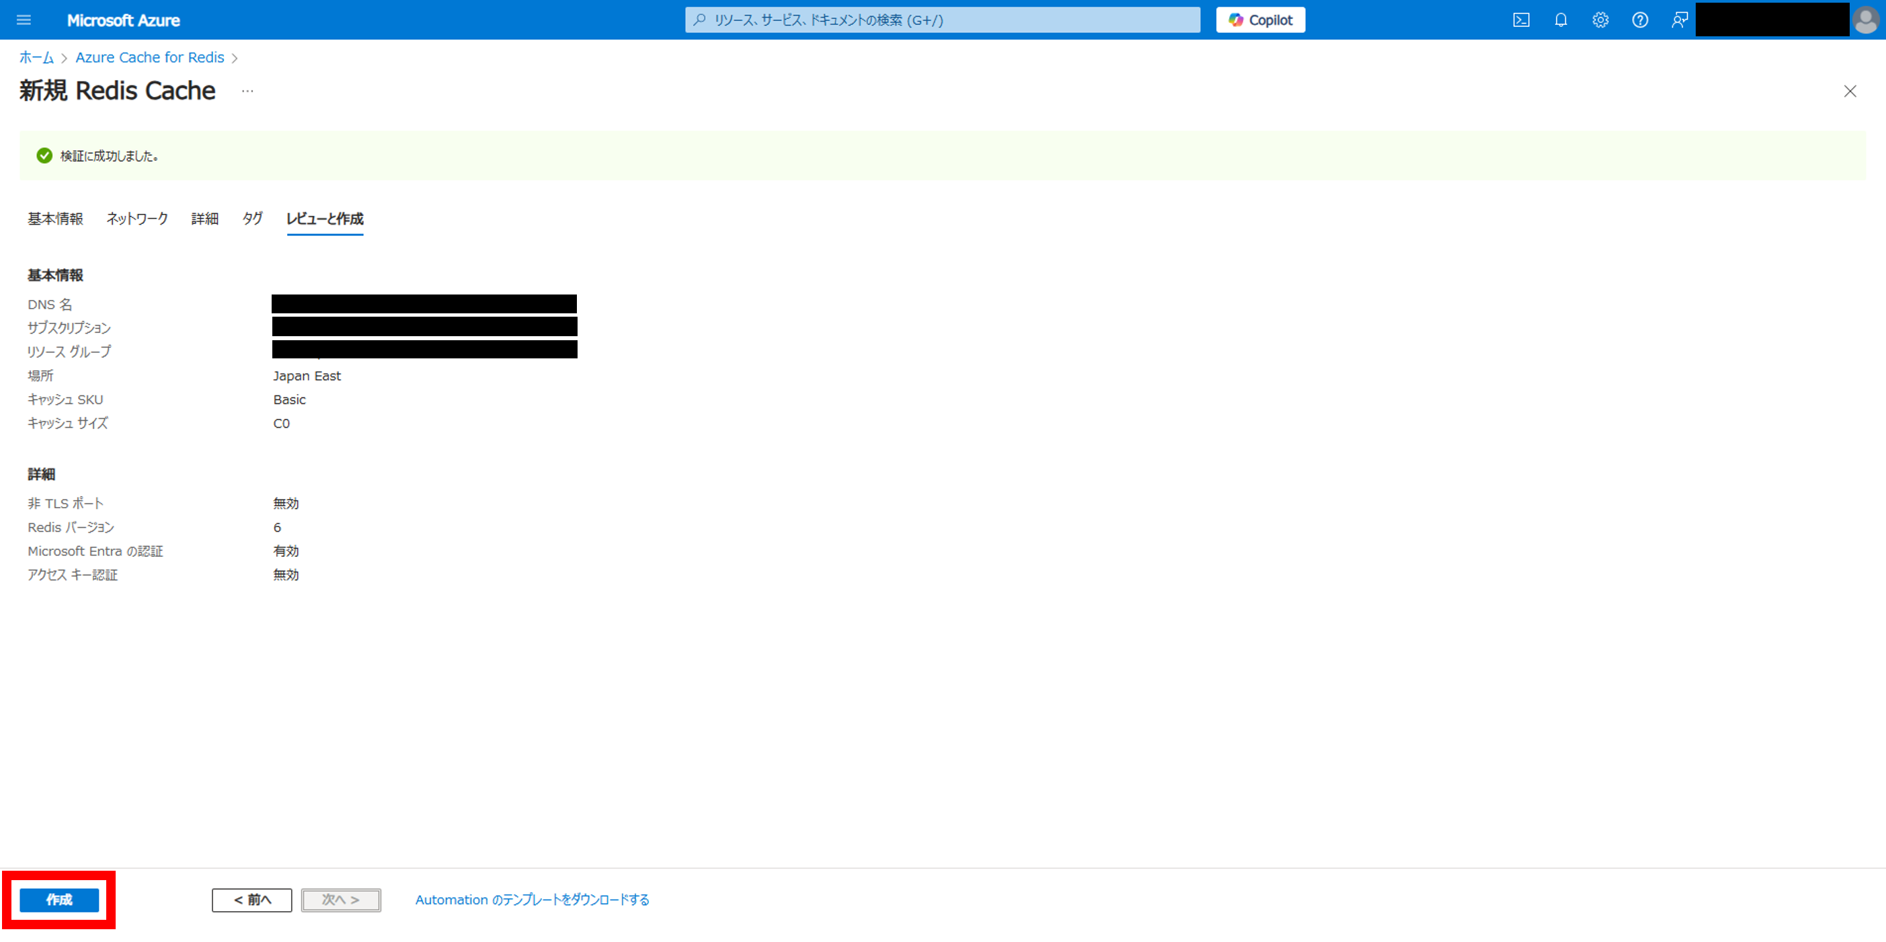This screenshot has height=942, width=1886.
Task: Switch to the 詳細 tab
Action: [204, 218]
